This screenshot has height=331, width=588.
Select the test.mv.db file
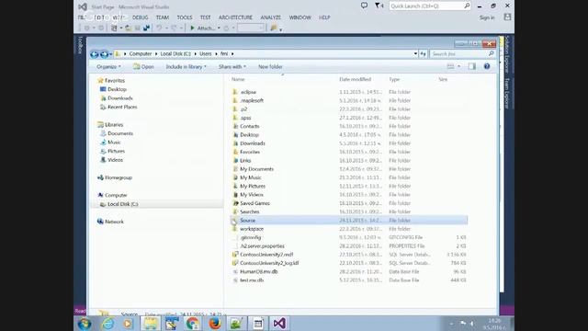click(252, 280)
